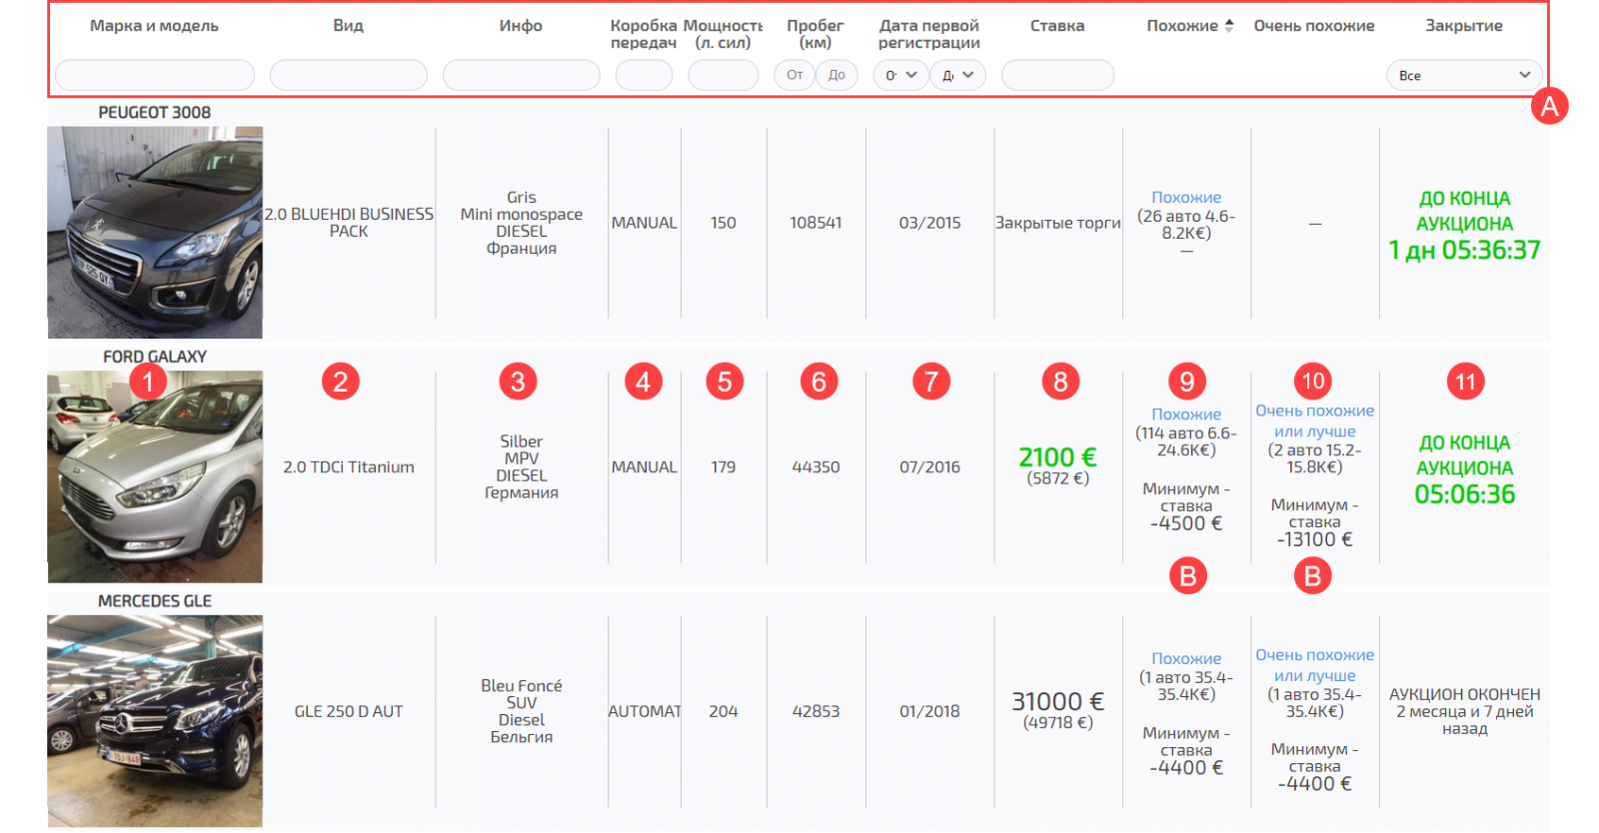Open the Mercedes GLE car photo

coord(155,720)
